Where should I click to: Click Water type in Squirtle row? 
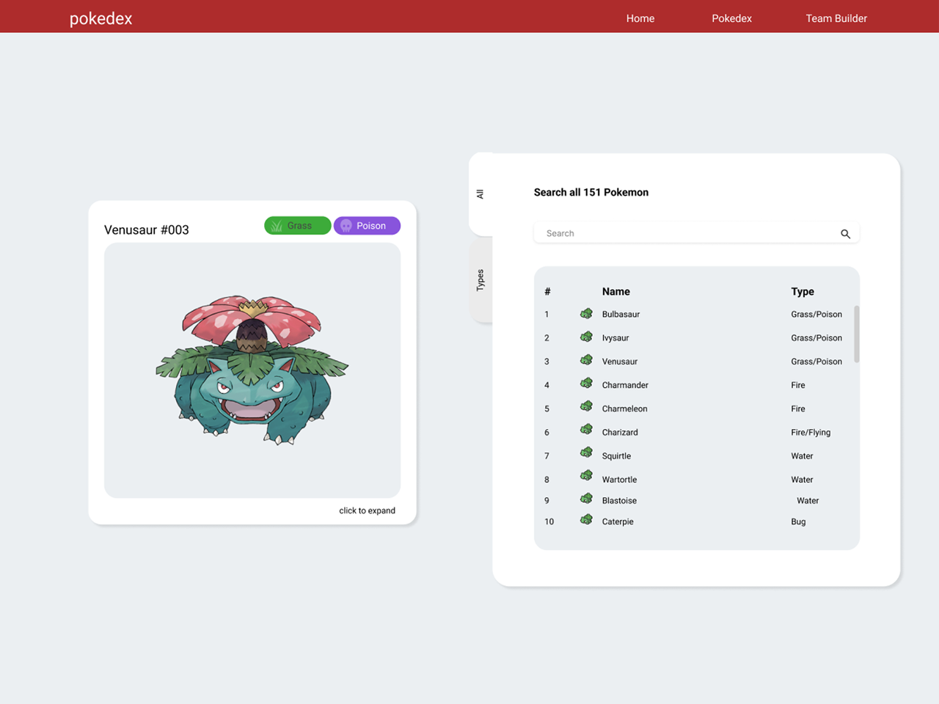802,455
